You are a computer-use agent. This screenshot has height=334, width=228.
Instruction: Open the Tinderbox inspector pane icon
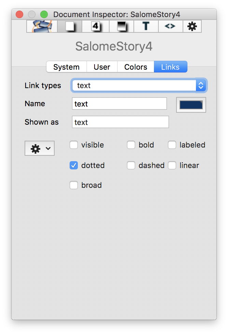click(x=42, y=26)
